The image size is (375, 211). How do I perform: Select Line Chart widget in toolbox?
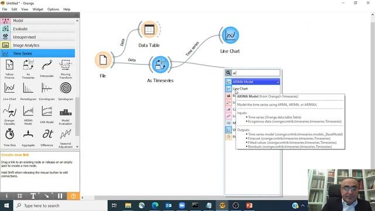click(x=9, y=91)
